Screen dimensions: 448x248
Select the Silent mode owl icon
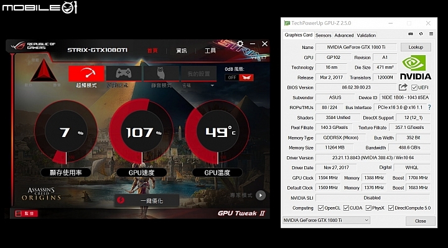[x=161, y=74]
